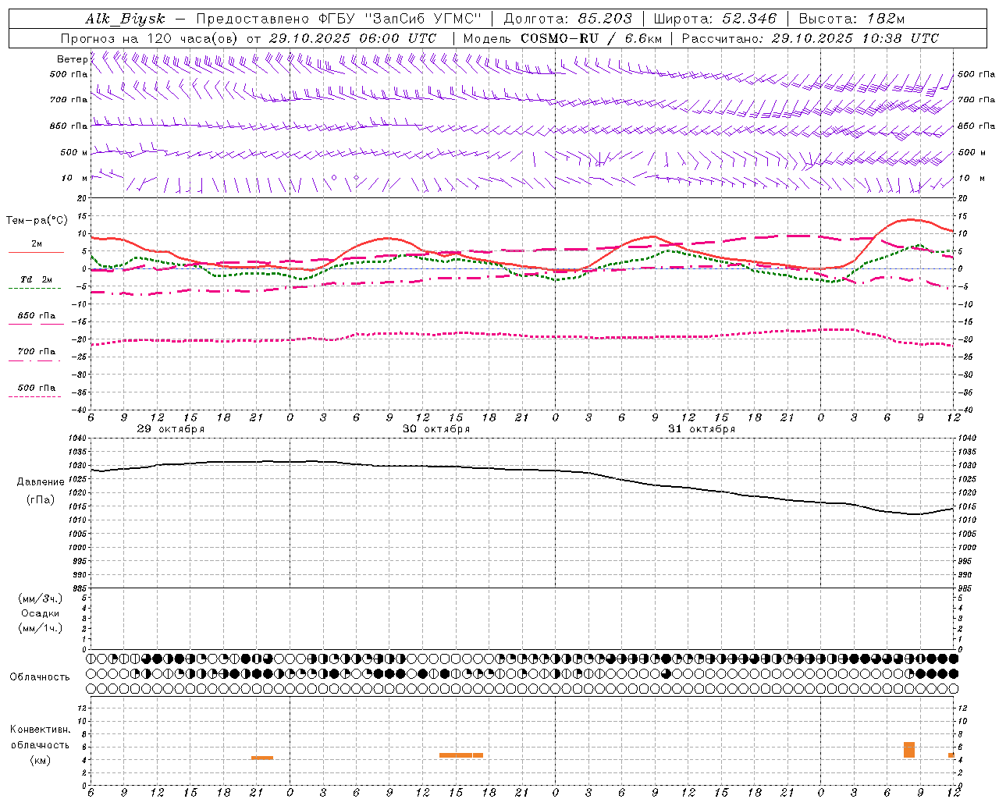999x799 pixels.
Task: Click the Alk_Biysk station title
Action: point(125,19)
